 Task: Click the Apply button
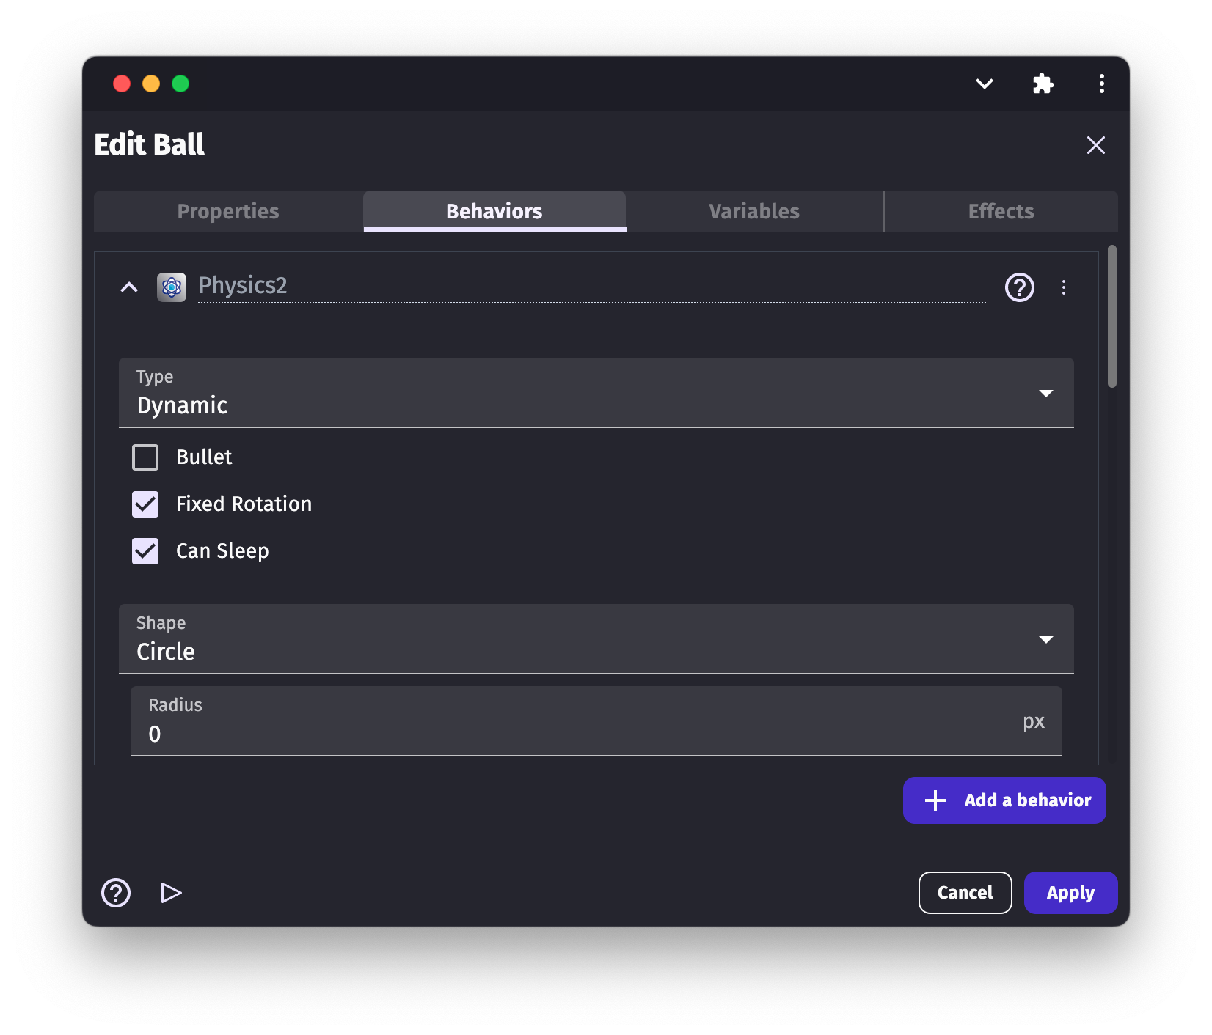pyautogui.click(x=1070, y=893)
